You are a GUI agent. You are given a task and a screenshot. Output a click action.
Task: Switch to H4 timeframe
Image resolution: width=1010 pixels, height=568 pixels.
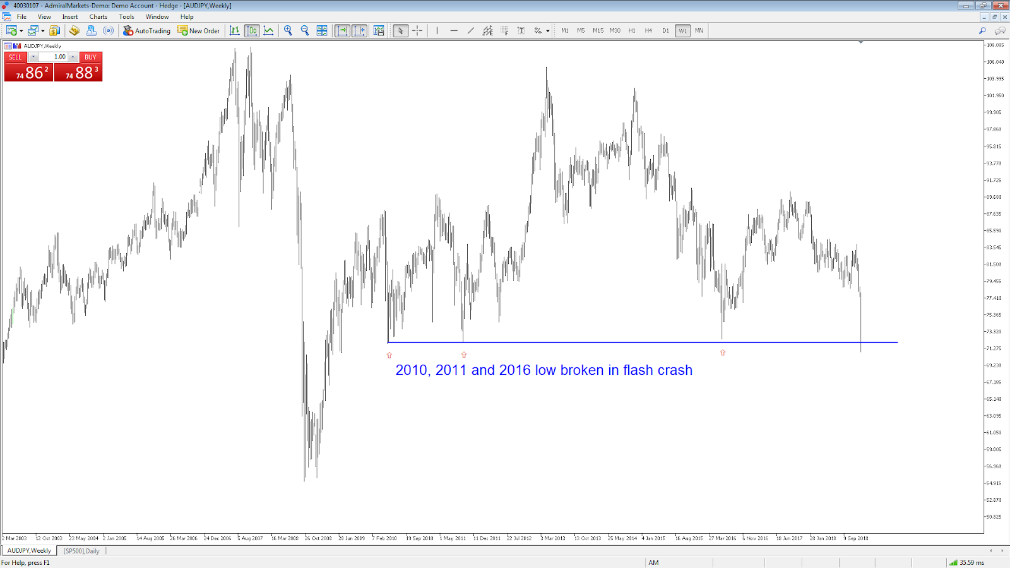[648, 30]
